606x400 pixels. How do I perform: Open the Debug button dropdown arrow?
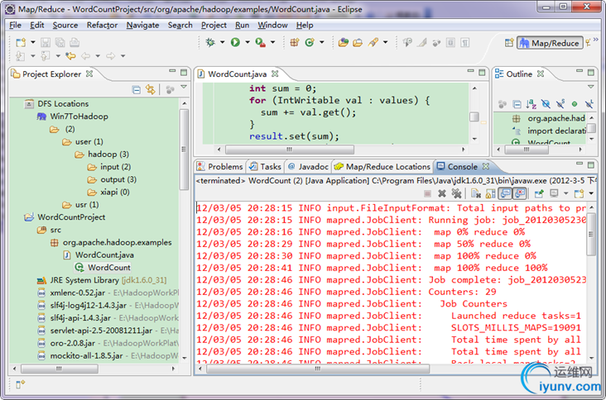coord(221,42)
